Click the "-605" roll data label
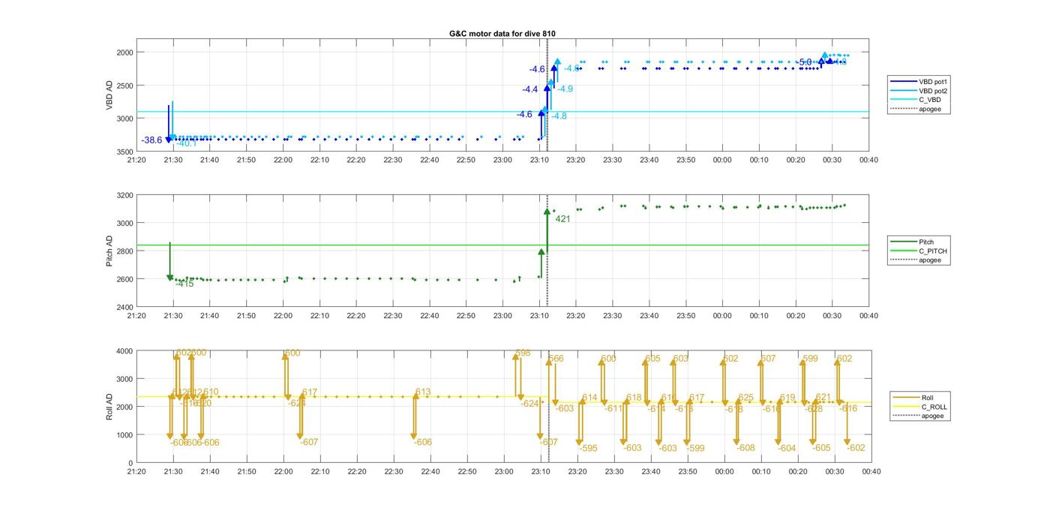 [821, 448]
